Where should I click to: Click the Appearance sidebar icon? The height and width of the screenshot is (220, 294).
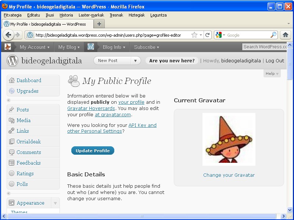click(x=11, y=203)
